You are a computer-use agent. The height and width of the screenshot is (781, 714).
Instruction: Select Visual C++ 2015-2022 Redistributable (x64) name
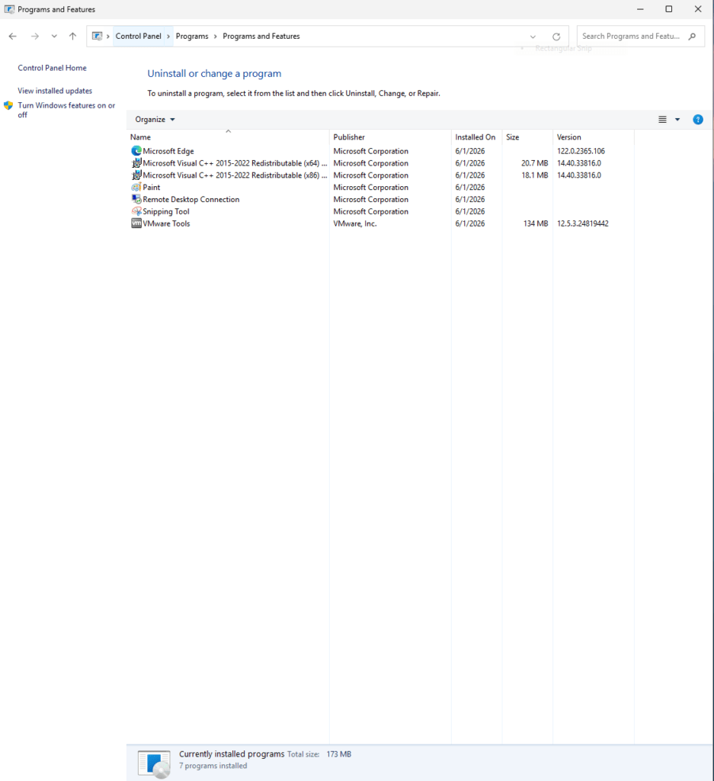point(235,163)
